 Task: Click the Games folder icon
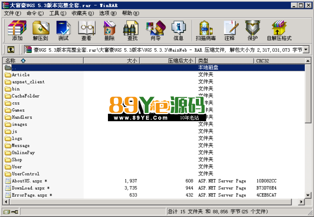(x=8, y=110)
